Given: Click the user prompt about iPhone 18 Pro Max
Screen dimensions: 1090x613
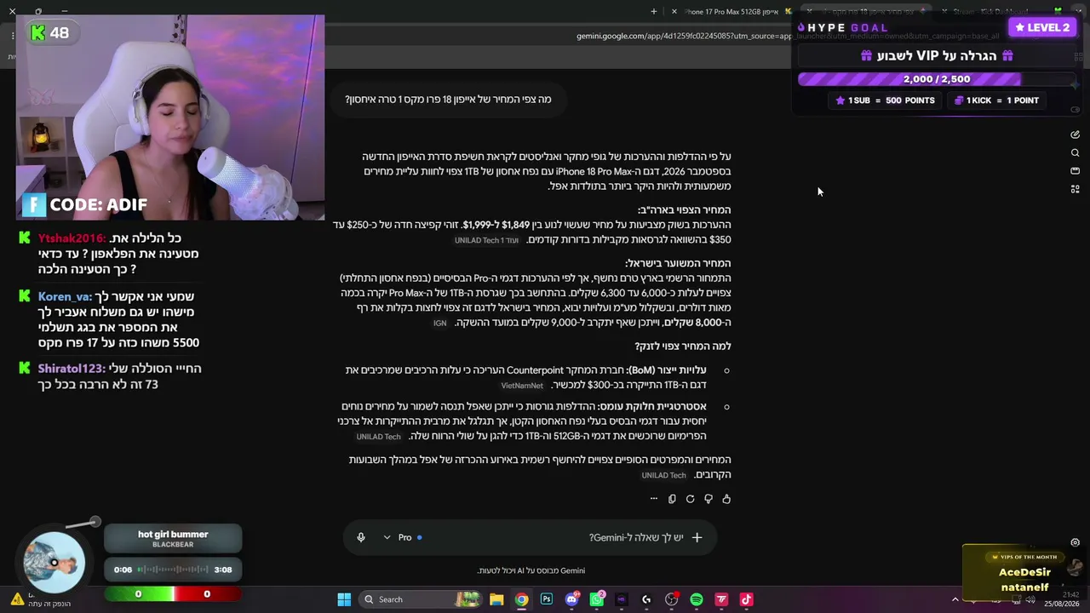Looking at the screenshot, I should click(x=448, y=100).
